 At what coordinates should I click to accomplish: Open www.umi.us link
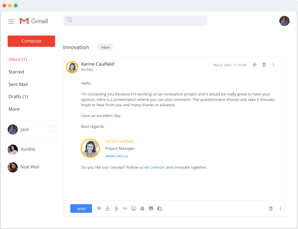click(117, 156)
